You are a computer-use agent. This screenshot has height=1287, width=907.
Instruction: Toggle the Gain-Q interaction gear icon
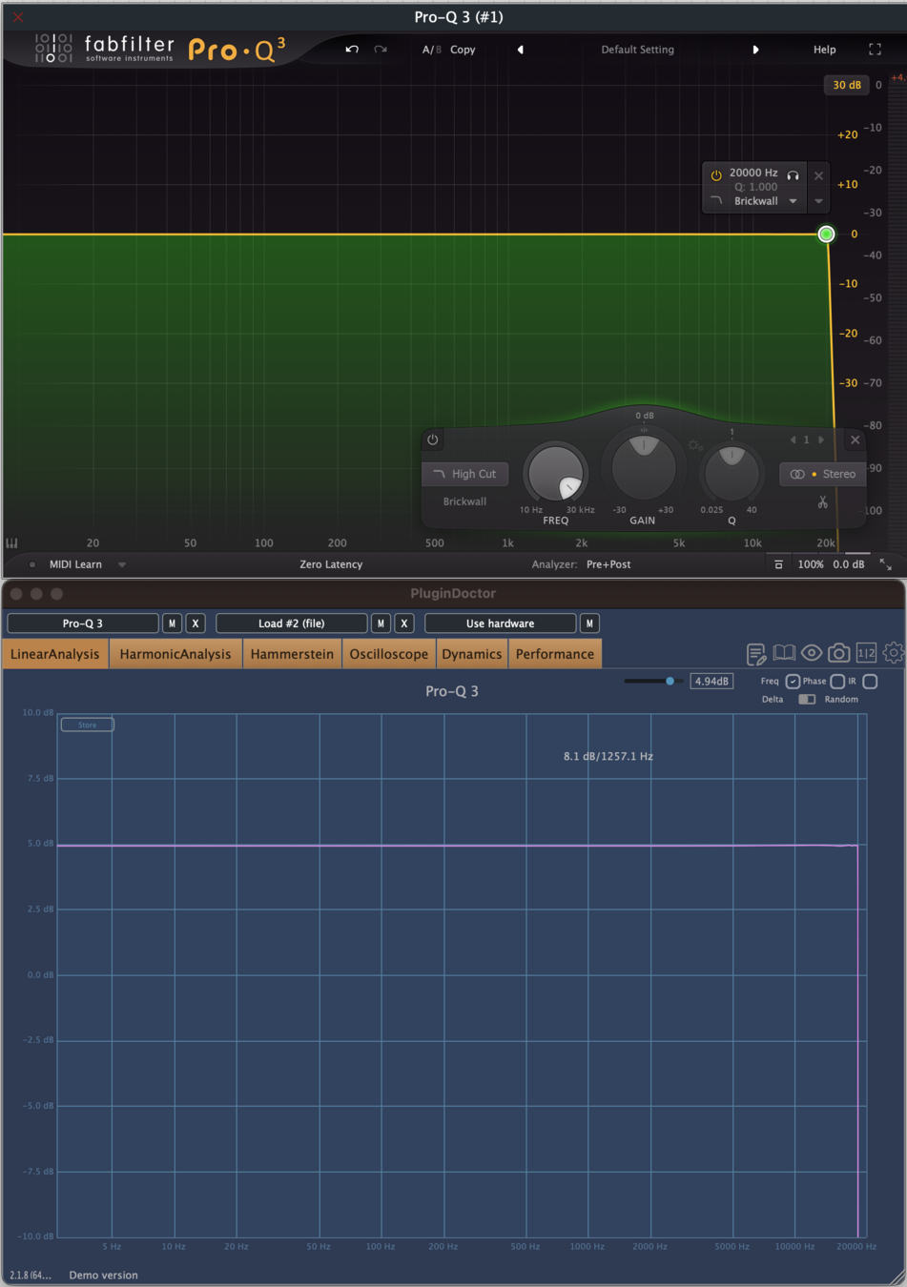[694, 445]
